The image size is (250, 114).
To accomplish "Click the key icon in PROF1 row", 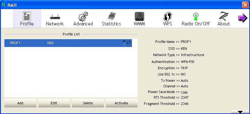I will tap(124, 43).
